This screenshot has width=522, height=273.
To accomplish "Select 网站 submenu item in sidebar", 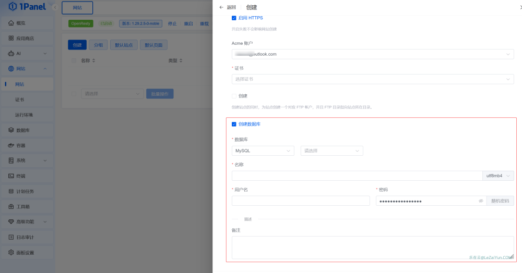I will pos(27,84).
